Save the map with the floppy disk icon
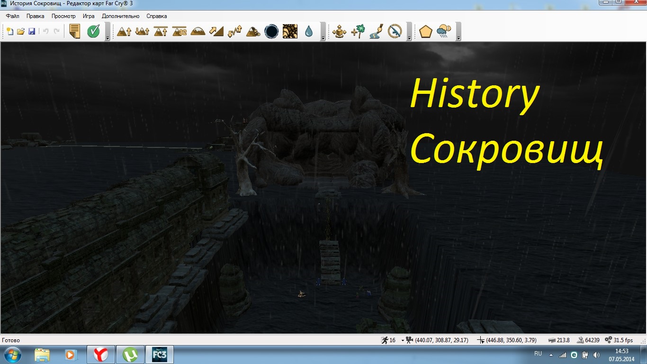 coord(32,31)
